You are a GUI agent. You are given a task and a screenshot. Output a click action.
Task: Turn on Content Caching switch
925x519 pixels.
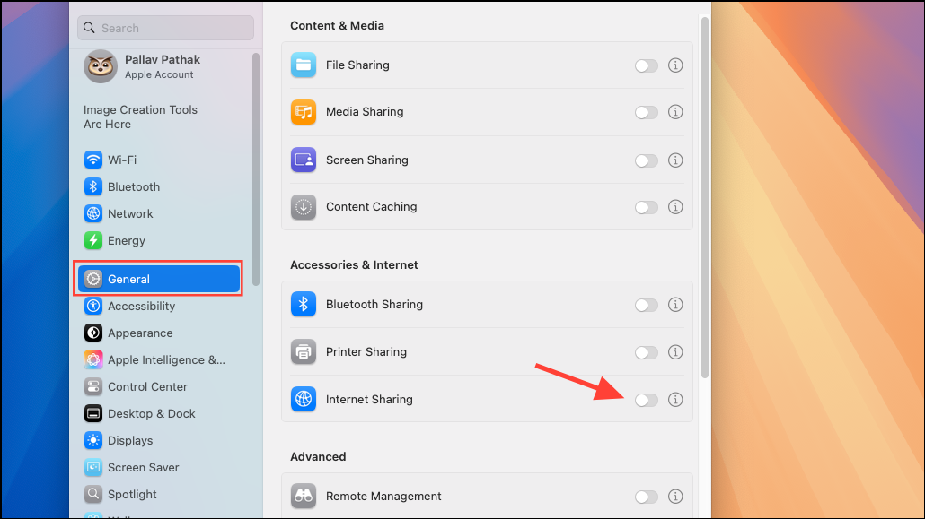coord(646,207)
